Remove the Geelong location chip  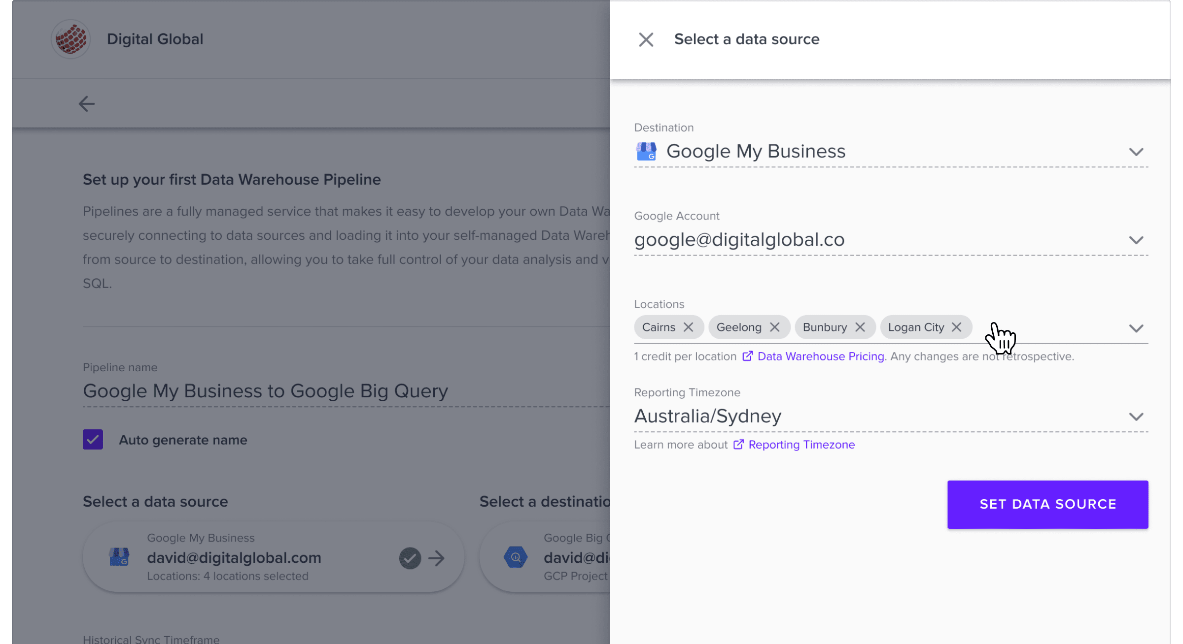(775, 327)
